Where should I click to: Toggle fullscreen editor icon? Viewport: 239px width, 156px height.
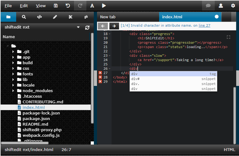coord(229,37)
